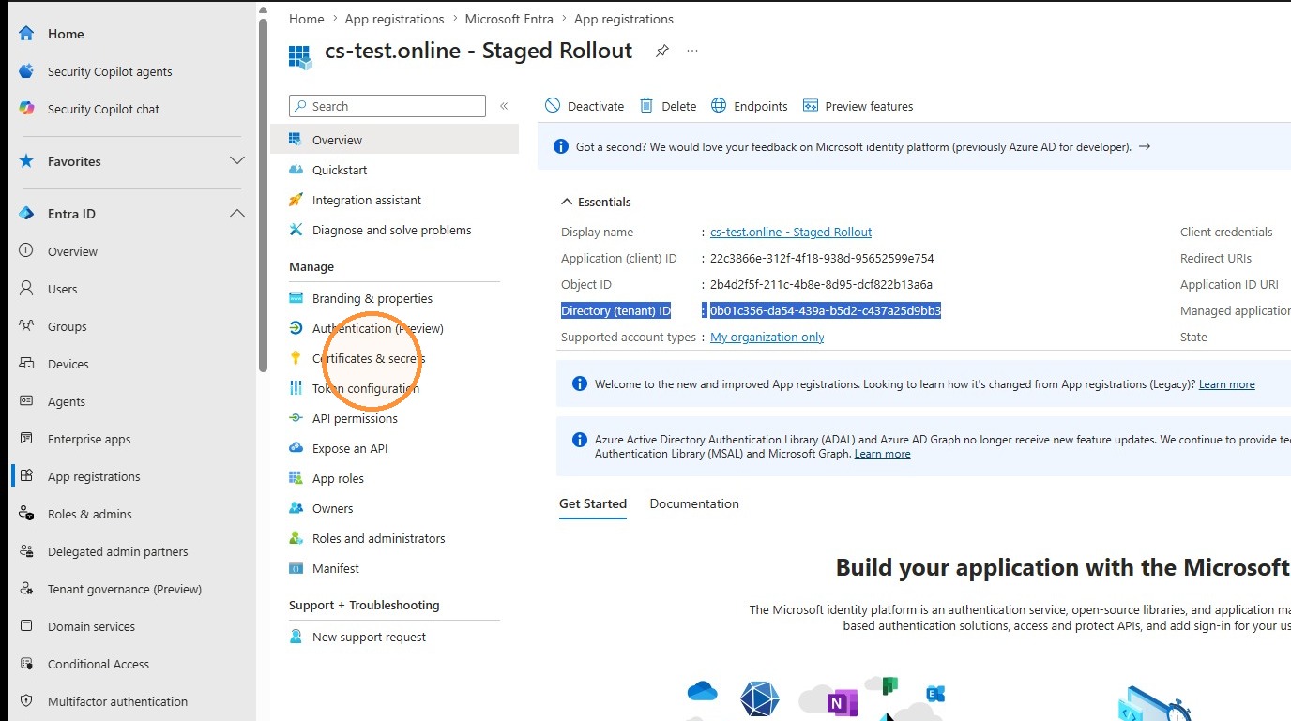Open Multifactor authentication

tap(117, 701)
